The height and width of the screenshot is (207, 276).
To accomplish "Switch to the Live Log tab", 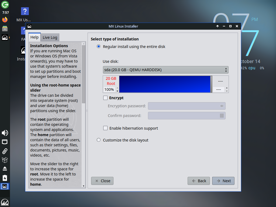I will point(50,37).
